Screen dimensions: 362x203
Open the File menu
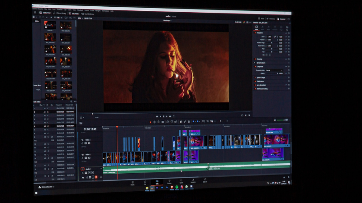coord(46,9)
